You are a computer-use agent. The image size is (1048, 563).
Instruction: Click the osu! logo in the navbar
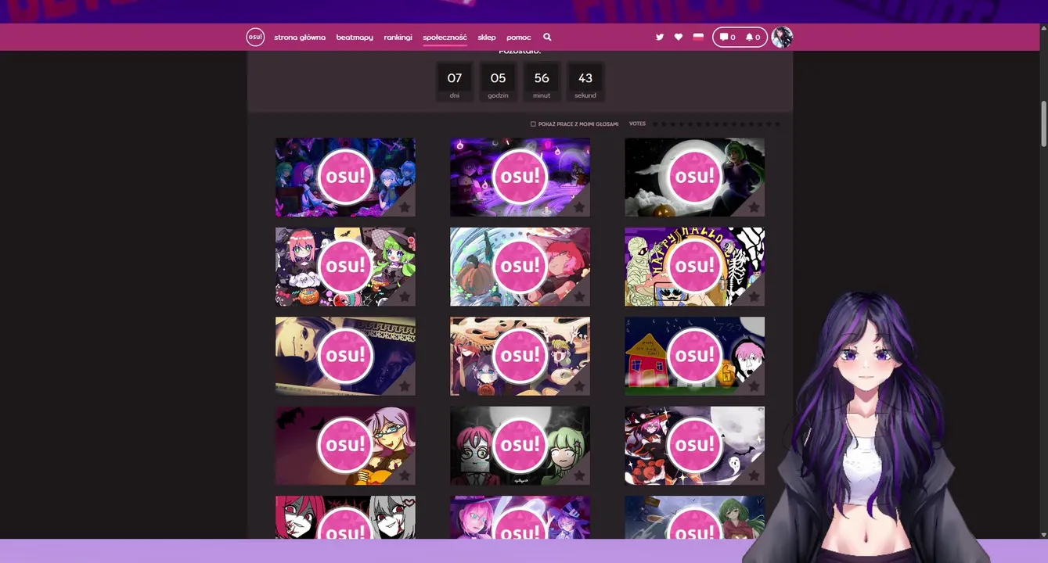[x=255, y=37]
